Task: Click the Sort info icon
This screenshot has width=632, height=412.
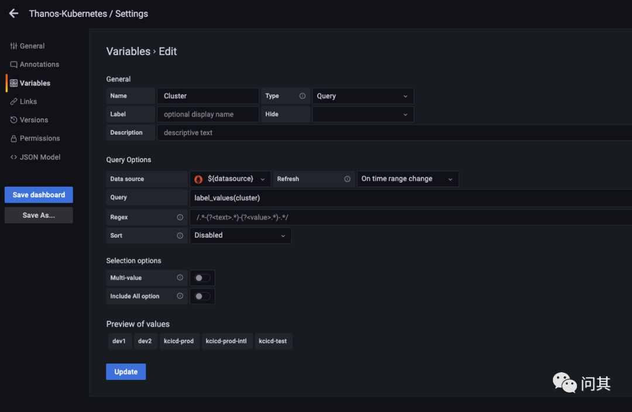Action: [x=180, y=235]
